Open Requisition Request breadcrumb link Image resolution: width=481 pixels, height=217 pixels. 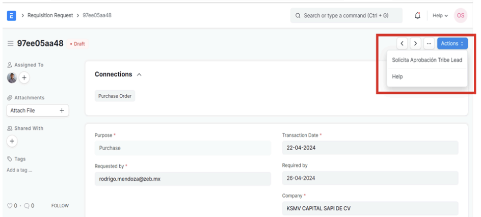[50, 15]
